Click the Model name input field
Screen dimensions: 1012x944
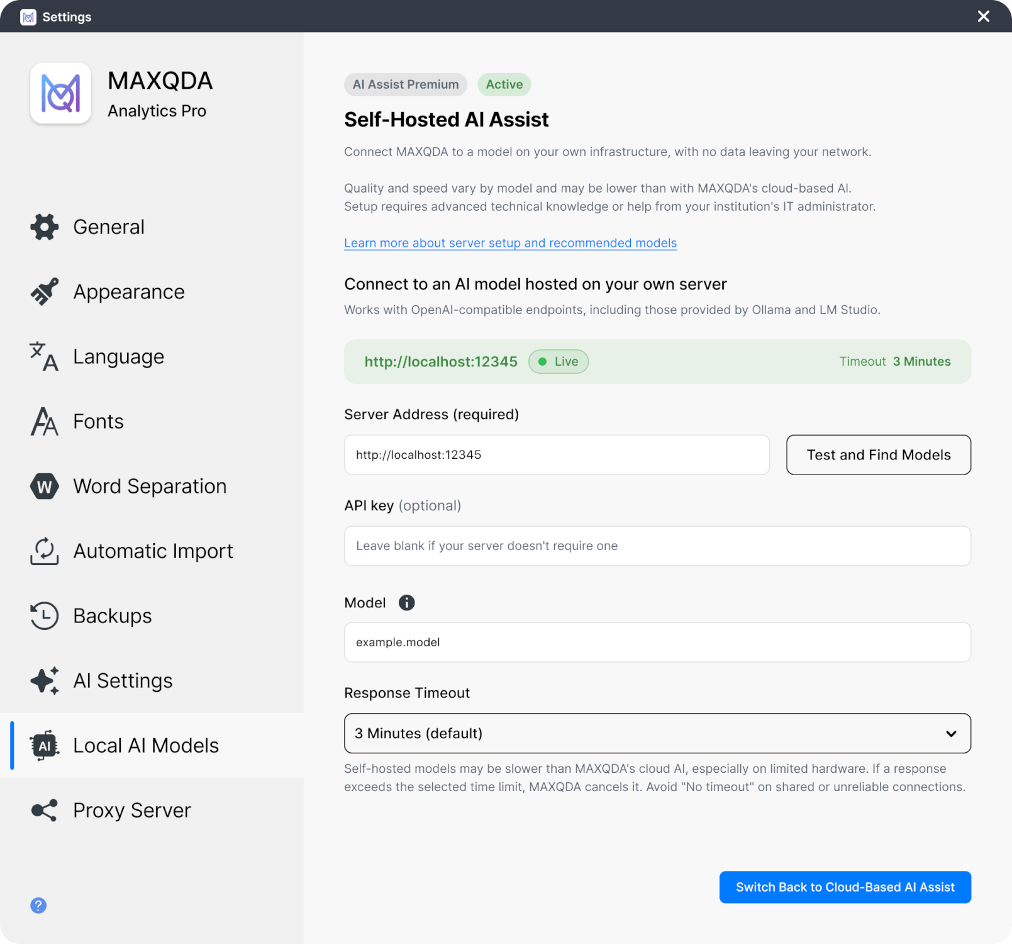click(x=657, y=643)
